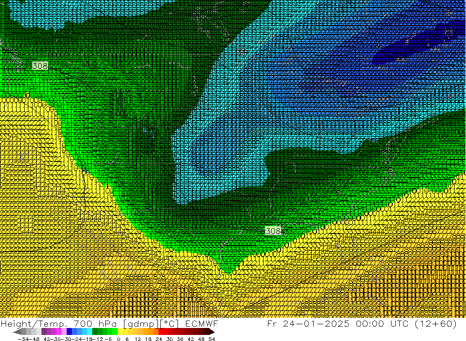The height and width of the screenshot is (341, 466).
Task: Click the -54 value on legend scale
Action: 23,339
